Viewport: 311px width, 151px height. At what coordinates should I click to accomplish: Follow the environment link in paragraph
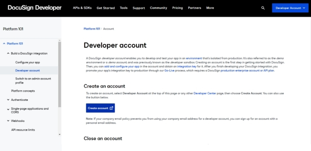click(x=194, y=58)
